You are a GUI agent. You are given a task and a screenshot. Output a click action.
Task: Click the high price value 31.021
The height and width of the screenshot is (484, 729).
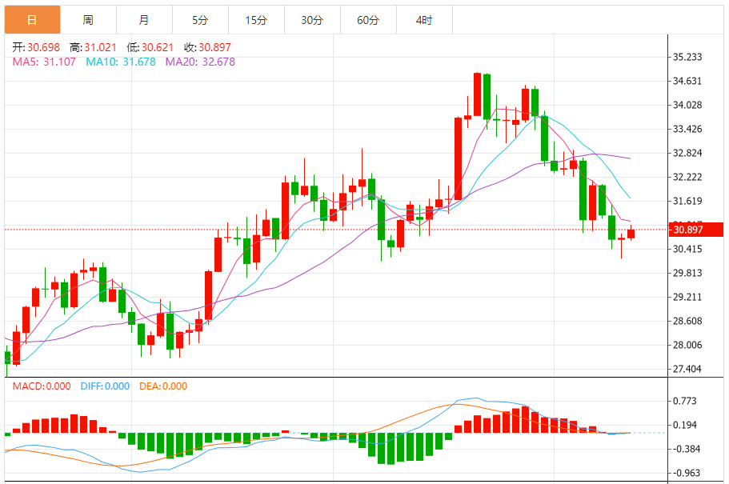(x=100, y=47)
